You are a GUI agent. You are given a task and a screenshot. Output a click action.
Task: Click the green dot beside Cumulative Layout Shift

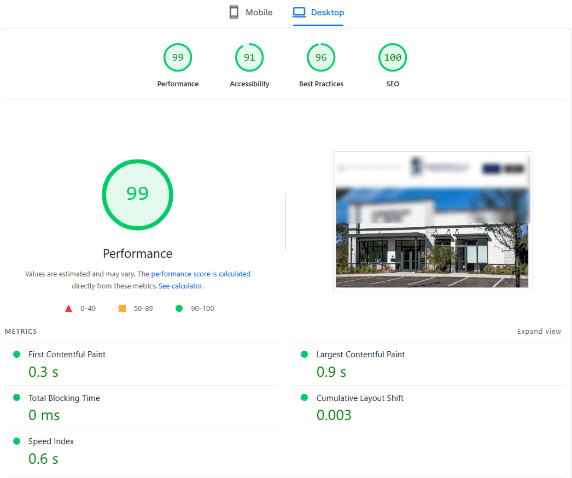(x=305, y=398)
